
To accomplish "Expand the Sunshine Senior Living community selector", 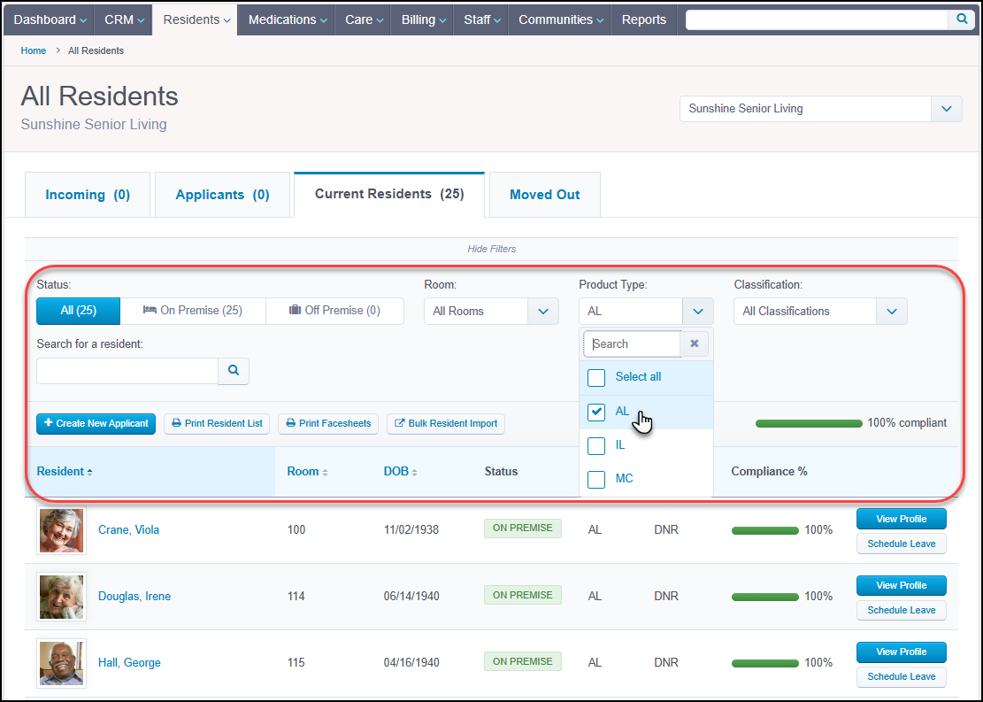I will (x=947, y=108).
